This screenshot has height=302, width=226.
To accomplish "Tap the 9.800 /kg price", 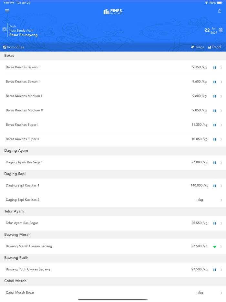I will [x=200, y=96].
